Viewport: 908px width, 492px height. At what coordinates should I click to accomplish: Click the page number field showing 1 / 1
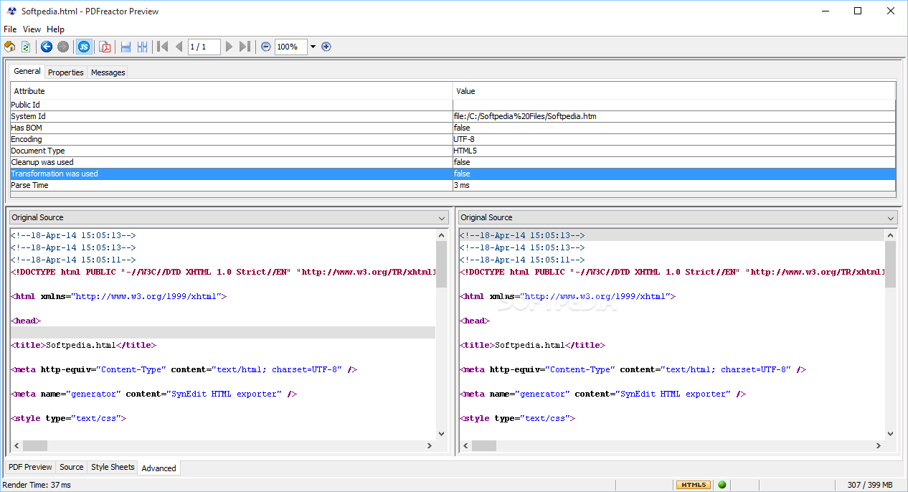pyautogui.click(x=204, y=47)
